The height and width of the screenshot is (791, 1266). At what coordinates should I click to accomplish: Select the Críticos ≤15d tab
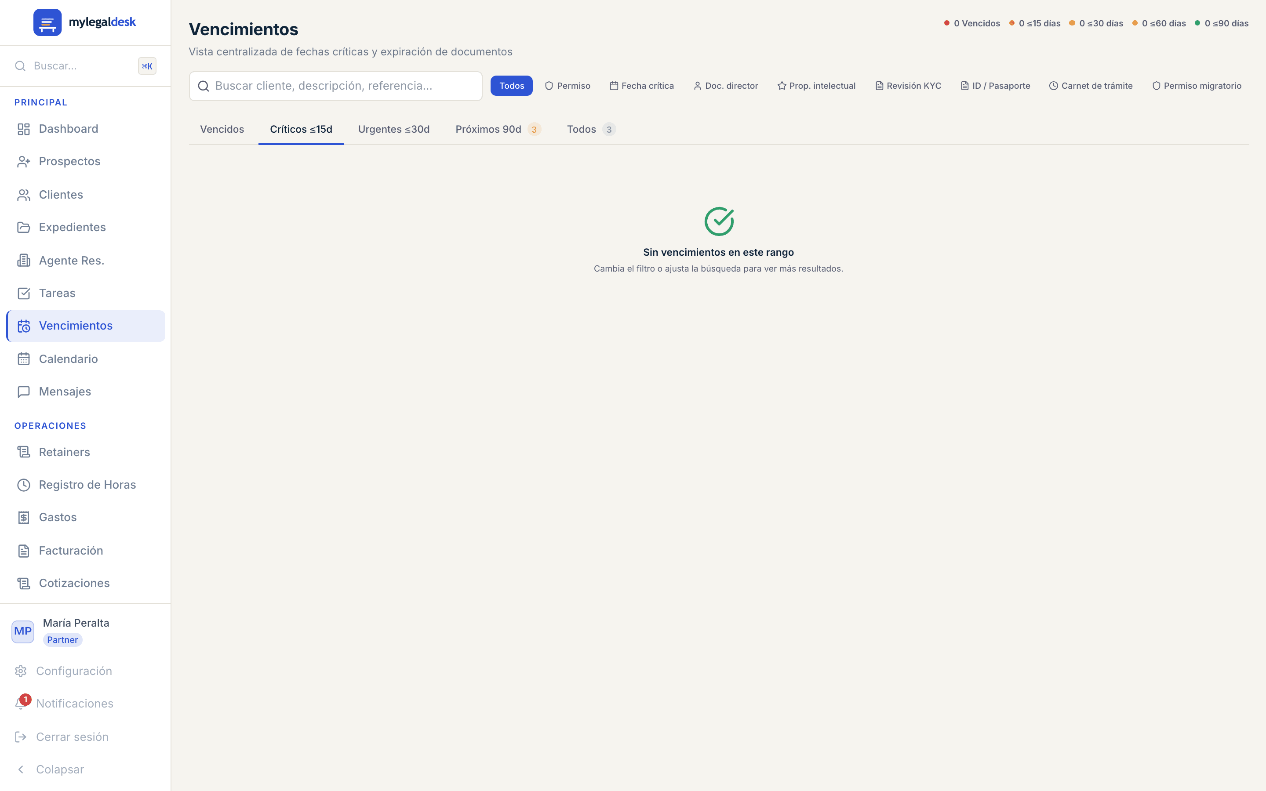(x=301, y=129)
